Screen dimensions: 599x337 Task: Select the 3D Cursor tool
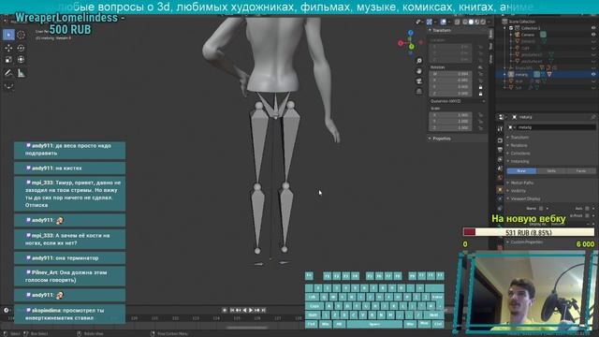(x=21, y=35)
